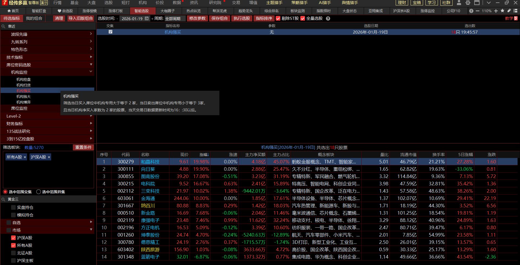Click the exclamation info icon near zoom
The width and height of the screenshot is (520, 265).
coord(471,11)
